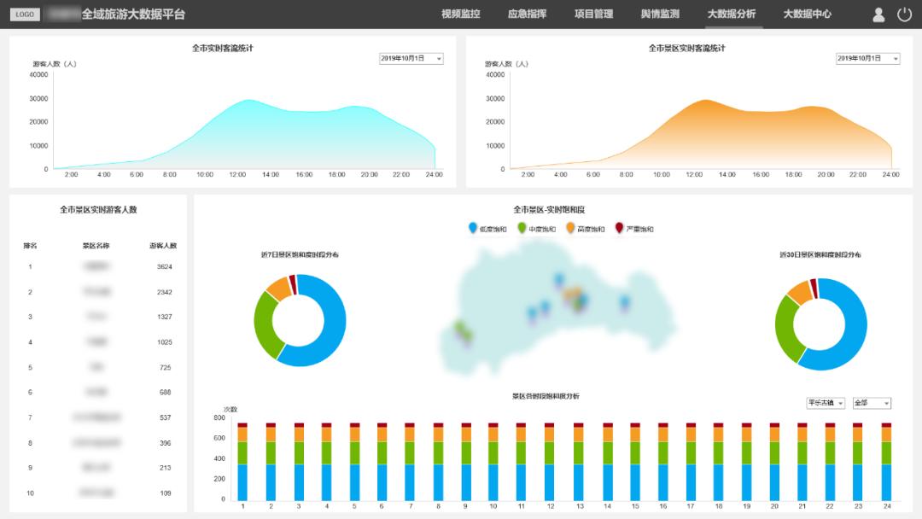Click visitor count 688 in ranking

tap(166, 392)
